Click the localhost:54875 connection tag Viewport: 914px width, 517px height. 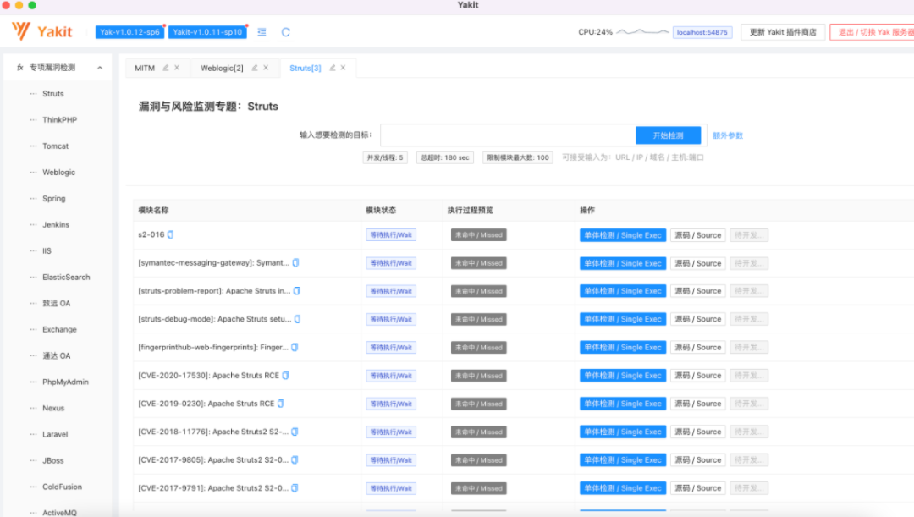pos(702,32)
